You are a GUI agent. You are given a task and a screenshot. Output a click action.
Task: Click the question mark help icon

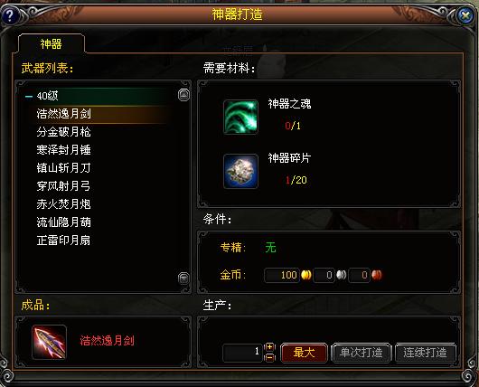point(9,15)
